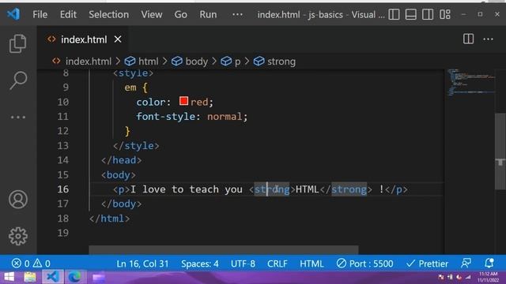Image resolution: width=506 pixels, height=284 pixels.
Task: Open the File menu
Action: 40,14
